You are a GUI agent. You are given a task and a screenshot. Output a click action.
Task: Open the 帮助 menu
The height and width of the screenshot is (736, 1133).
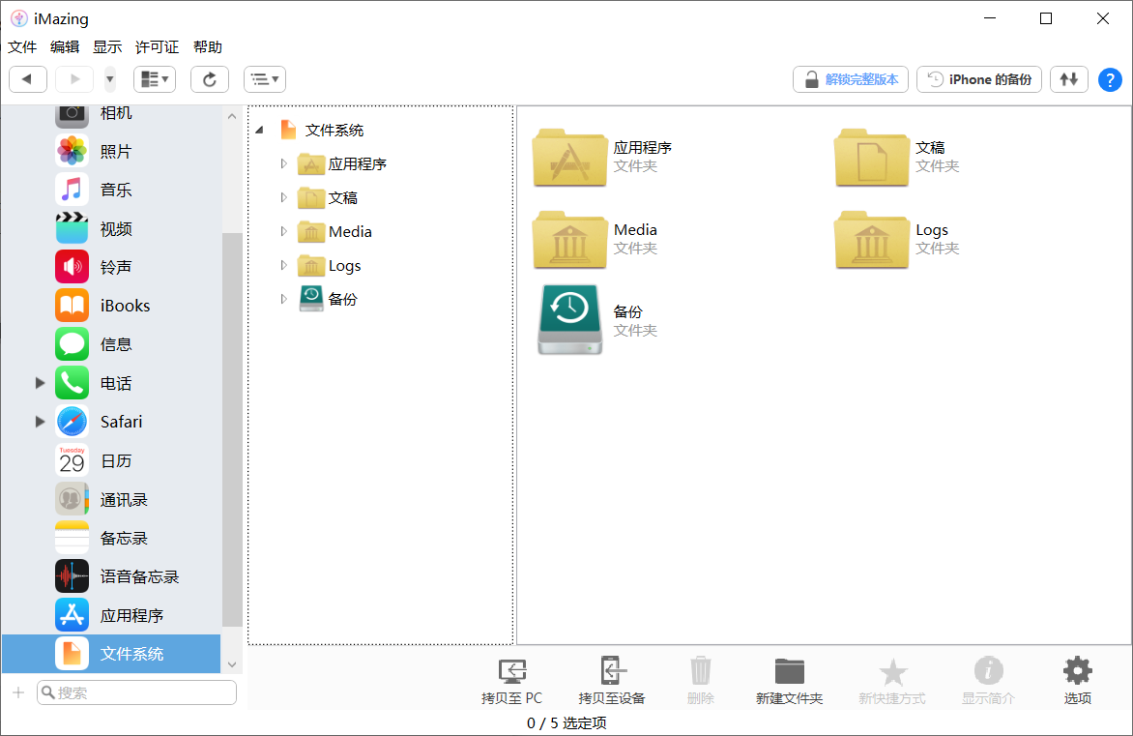coord(208,47)
